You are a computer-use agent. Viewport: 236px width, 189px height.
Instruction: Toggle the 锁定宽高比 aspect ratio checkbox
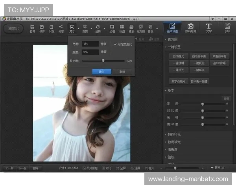(115, 44)
